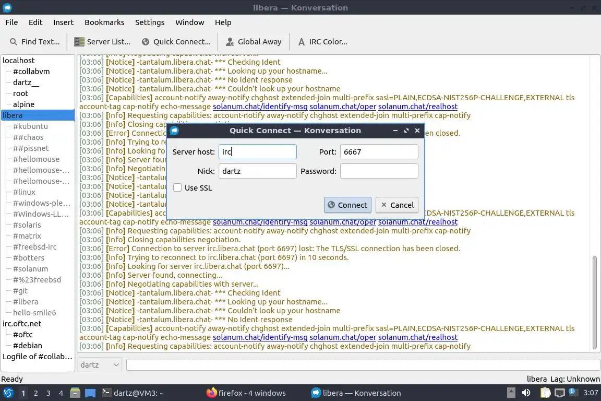The image size is (601, 401).
Task: Open the network tray icon
Action: 560,393
